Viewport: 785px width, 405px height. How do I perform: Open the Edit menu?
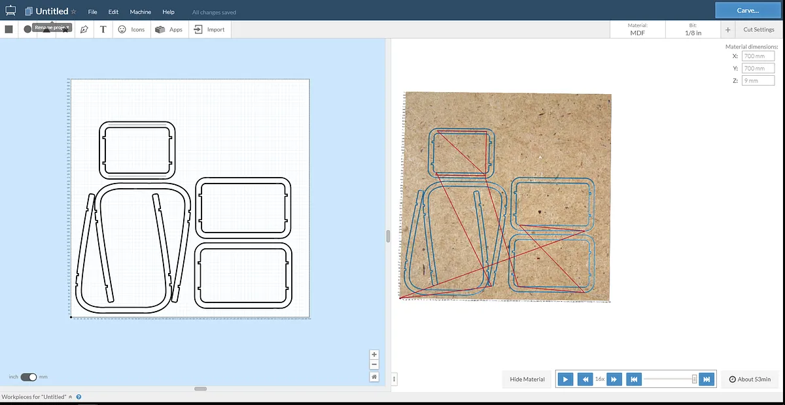pyautogui.click(x=114, y=12)
